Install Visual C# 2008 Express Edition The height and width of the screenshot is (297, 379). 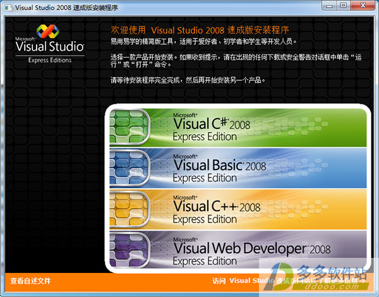point(238,128)
